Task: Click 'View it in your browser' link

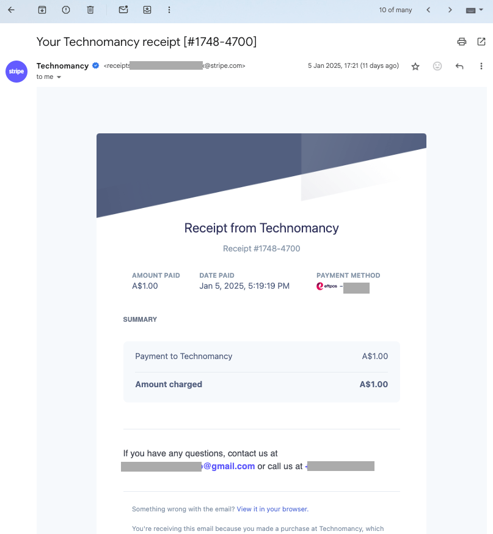Action: coord(272,509)
